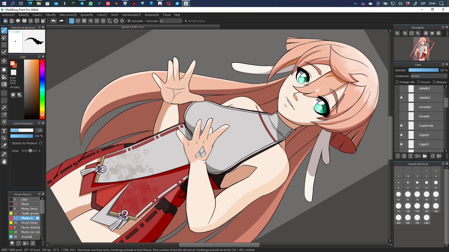Expand the add-layer-type dropdown arrow in Capa panel
Screen dimensions: 449x252
[x=420, y=156]
